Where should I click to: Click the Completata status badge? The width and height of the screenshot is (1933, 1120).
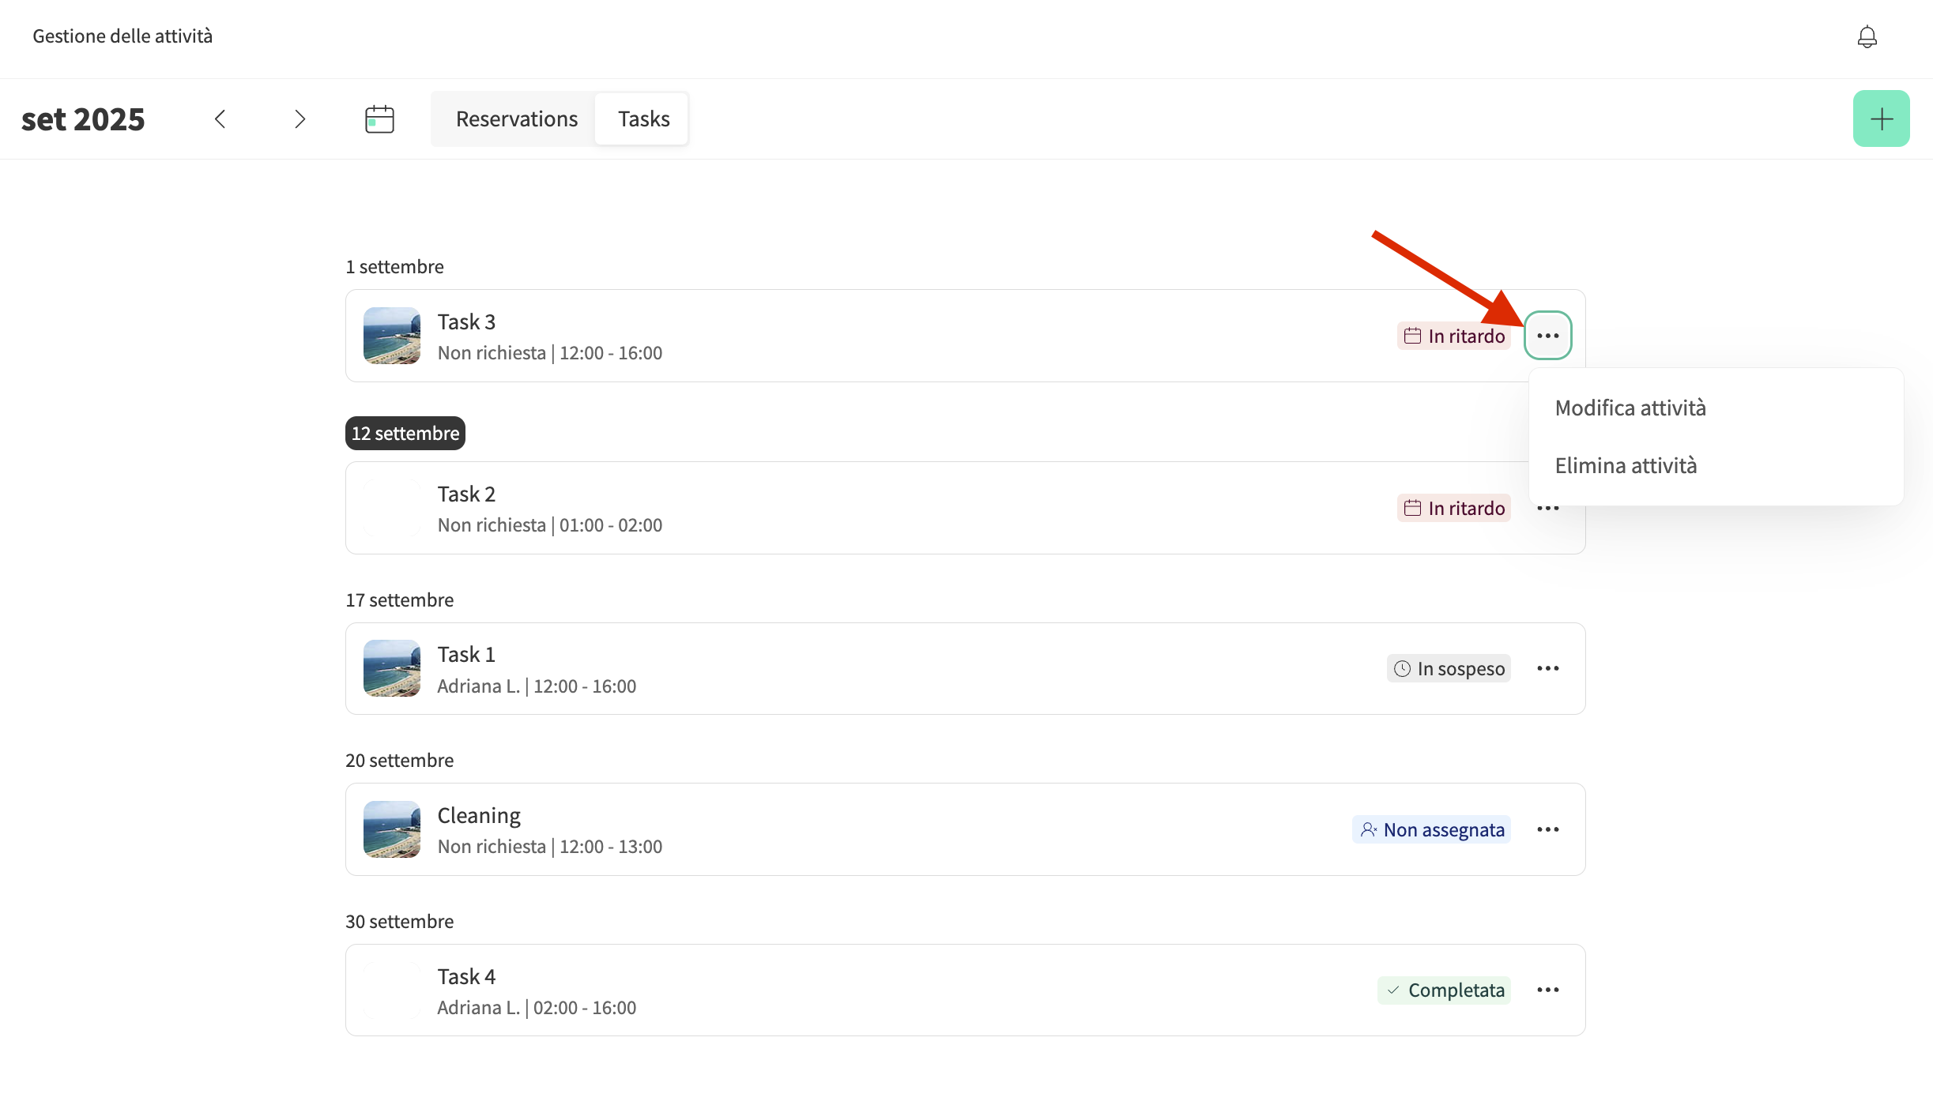tap(1444, 990)
